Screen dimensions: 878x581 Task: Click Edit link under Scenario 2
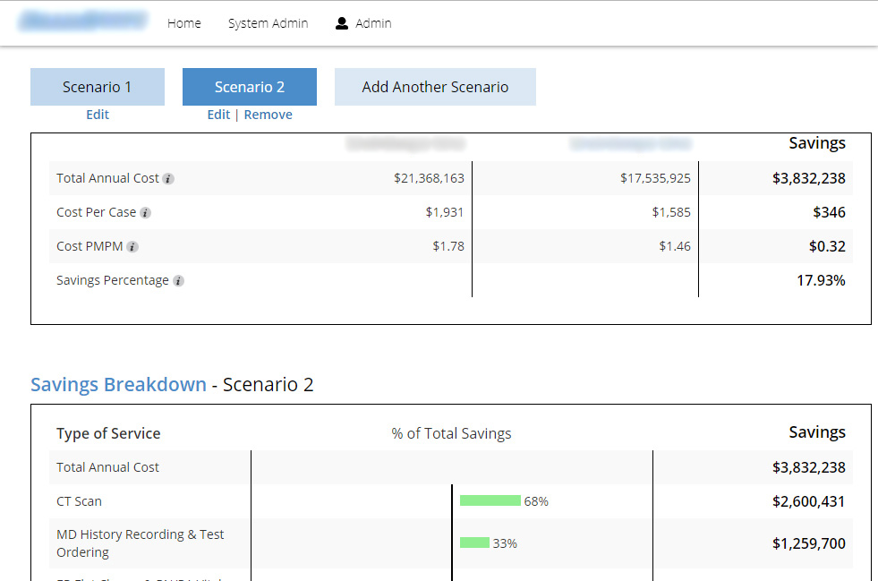(218, 115)
